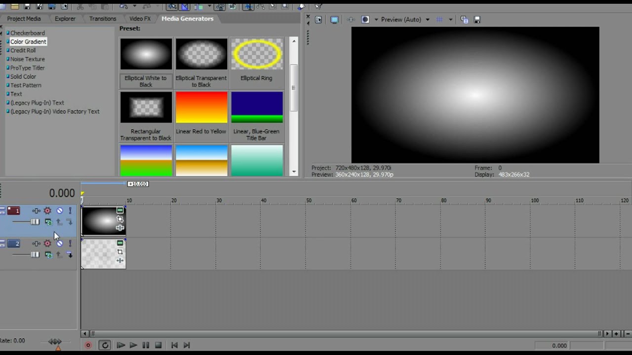Viewport: 632px width, 355px height.
Task: Select the Media Generators tab
Action: tap(188, 19)
